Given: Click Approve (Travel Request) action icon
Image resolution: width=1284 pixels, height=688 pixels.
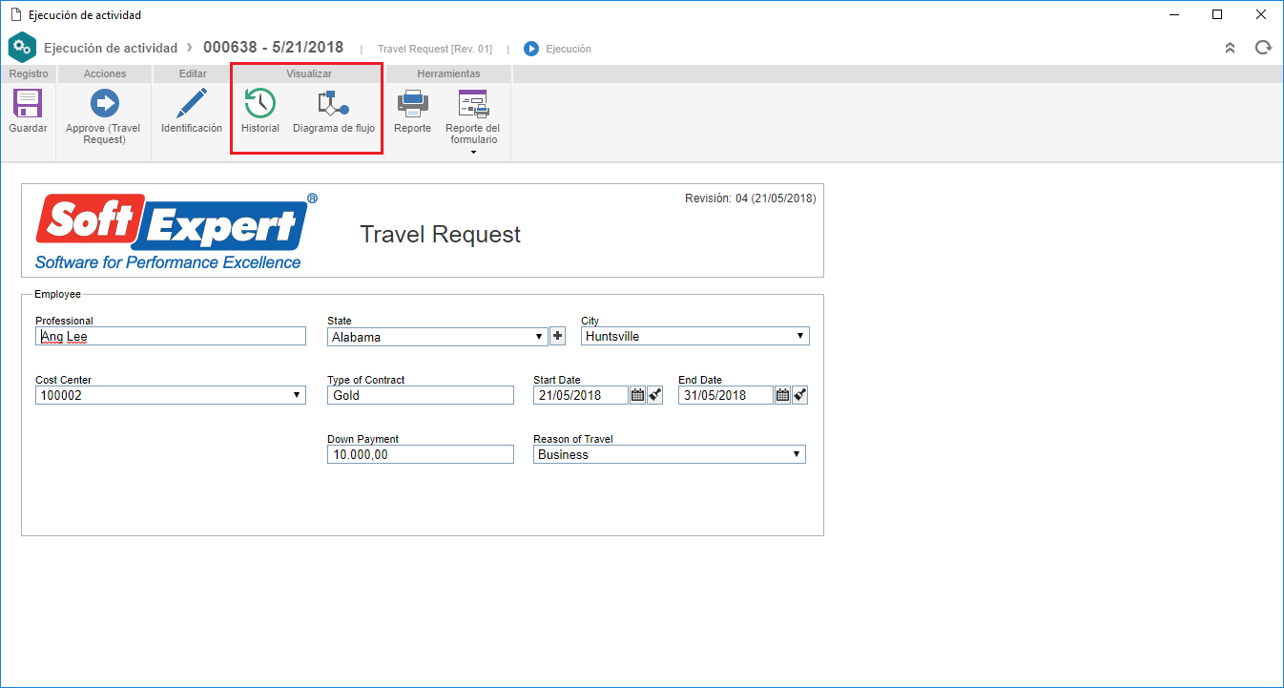Looking at the screenshot, I should pos(103,103).
